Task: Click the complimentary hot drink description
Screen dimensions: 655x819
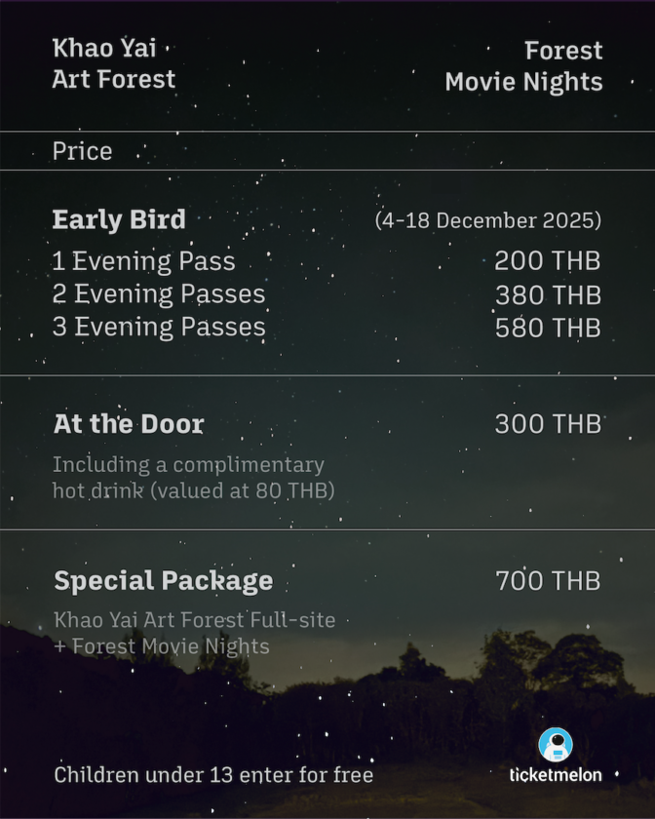Action: point(193,478)
